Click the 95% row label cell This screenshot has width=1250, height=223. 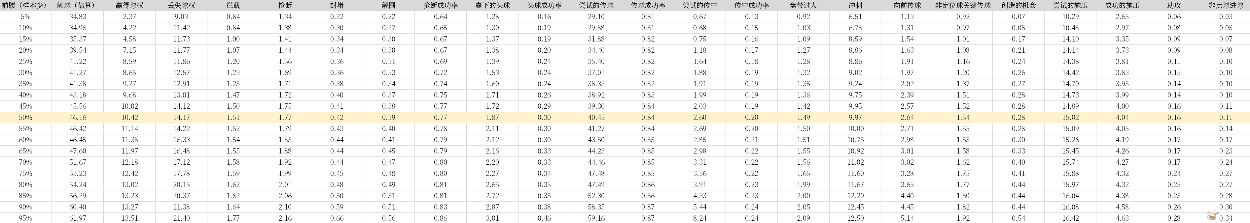coord(25,218)
